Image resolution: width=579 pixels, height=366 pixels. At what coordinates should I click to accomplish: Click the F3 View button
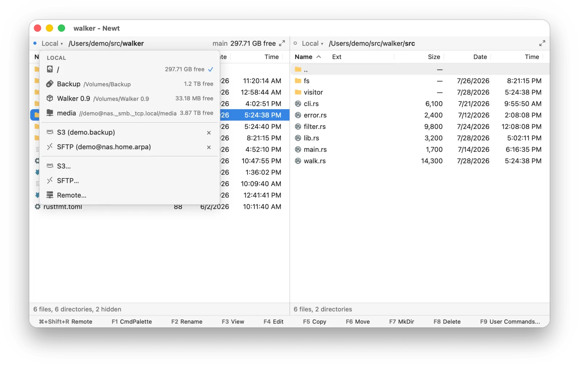(x=233, y=322)
